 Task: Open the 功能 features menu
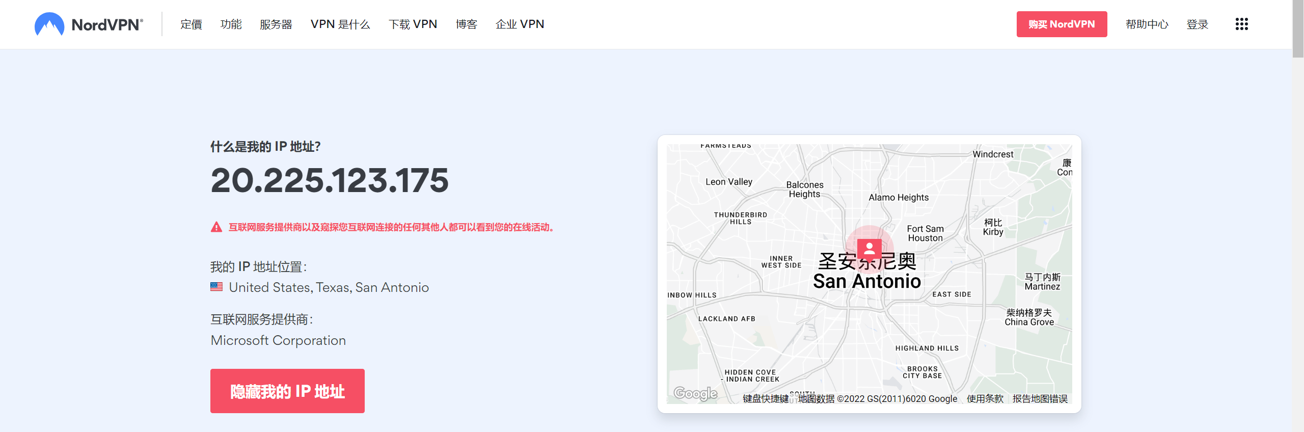231,24
